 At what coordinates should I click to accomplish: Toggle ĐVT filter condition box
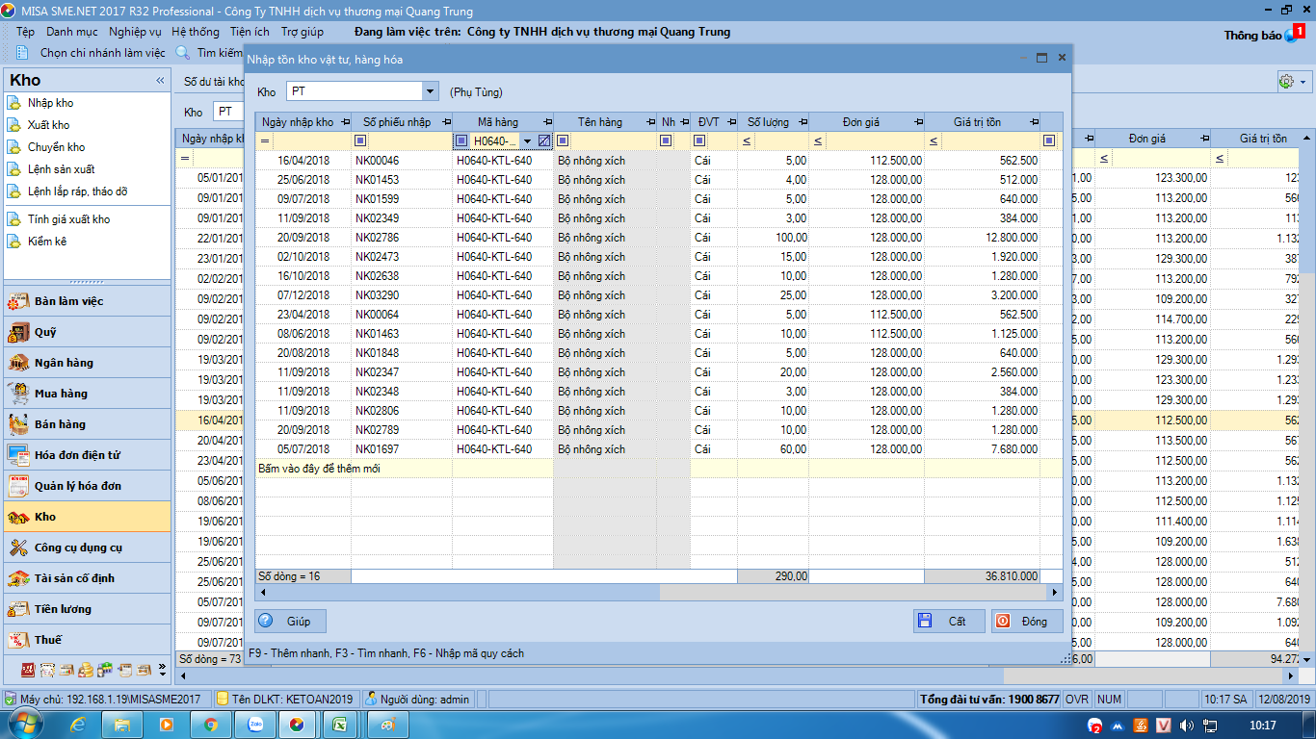699,140
